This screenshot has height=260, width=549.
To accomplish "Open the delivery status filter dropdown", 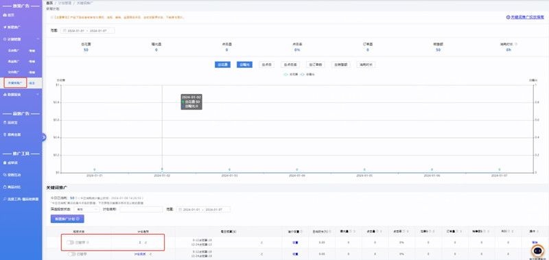I will coord(87,209).
